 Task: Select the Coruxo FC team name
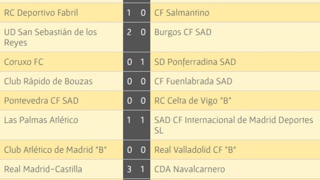24,62
